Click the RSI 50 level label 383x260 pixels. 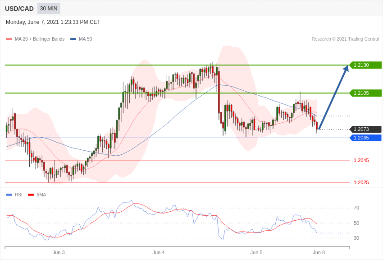(356, 223)
